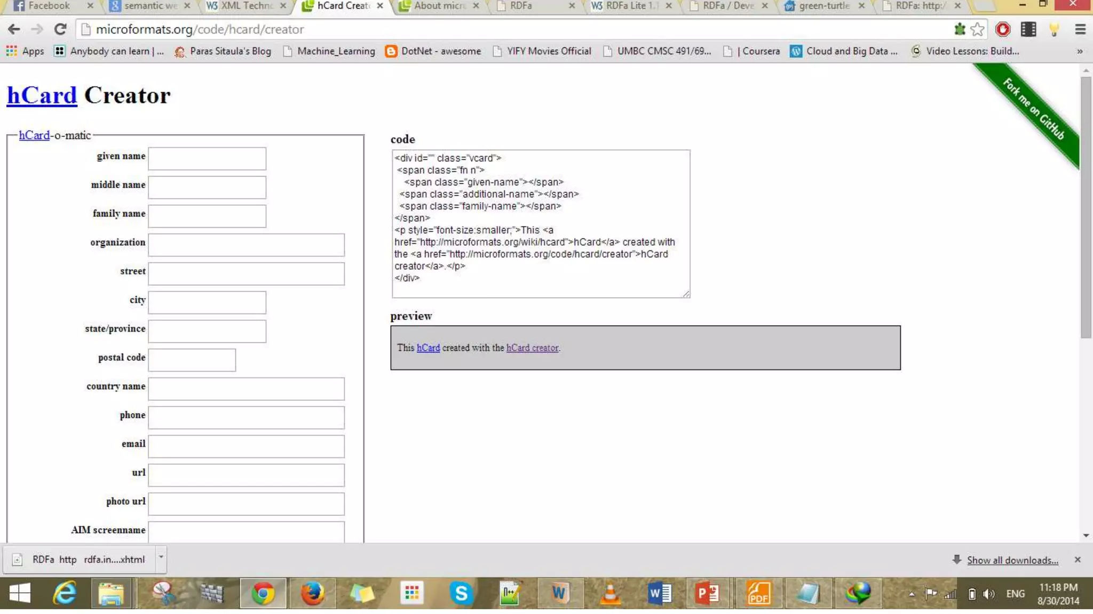
Task: Click the red Adblock extension icon
Action: pos(1003,29)
